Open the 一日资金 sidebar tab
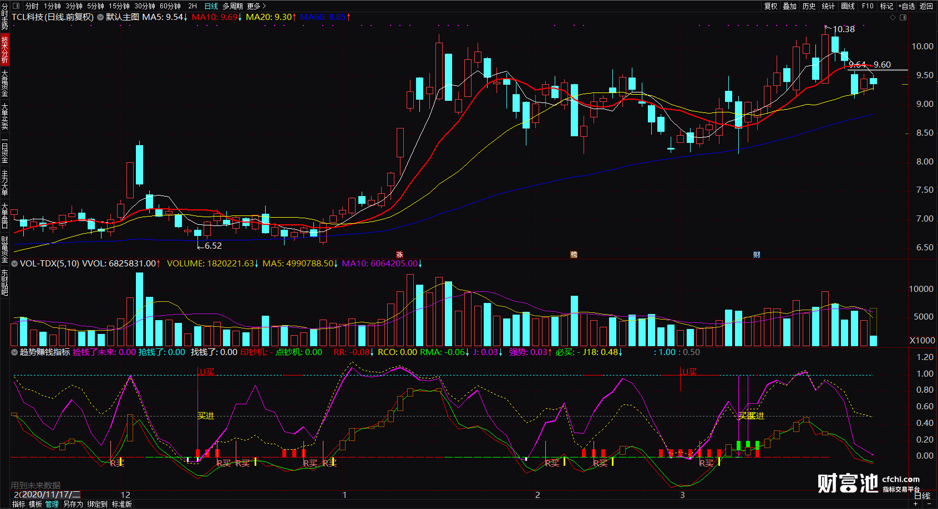The width and height of the screenshot is (938, 509). 4,150
